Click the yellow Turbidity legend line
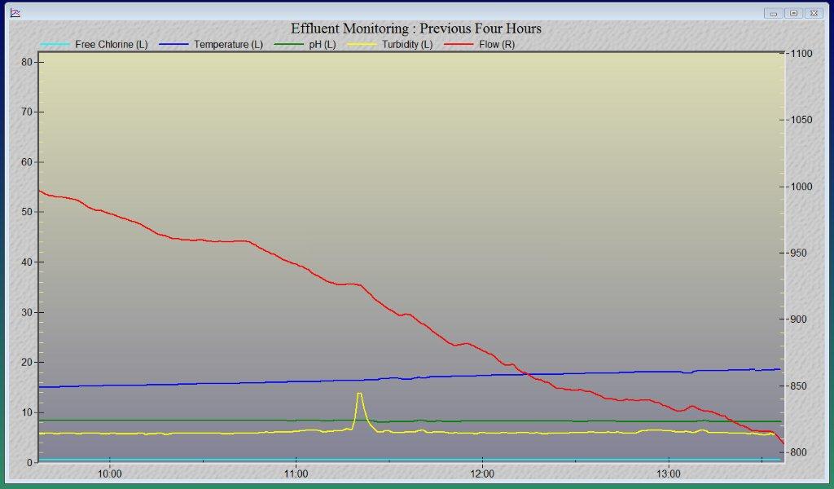Screen dimensions: 834x489 pos(362,45)
